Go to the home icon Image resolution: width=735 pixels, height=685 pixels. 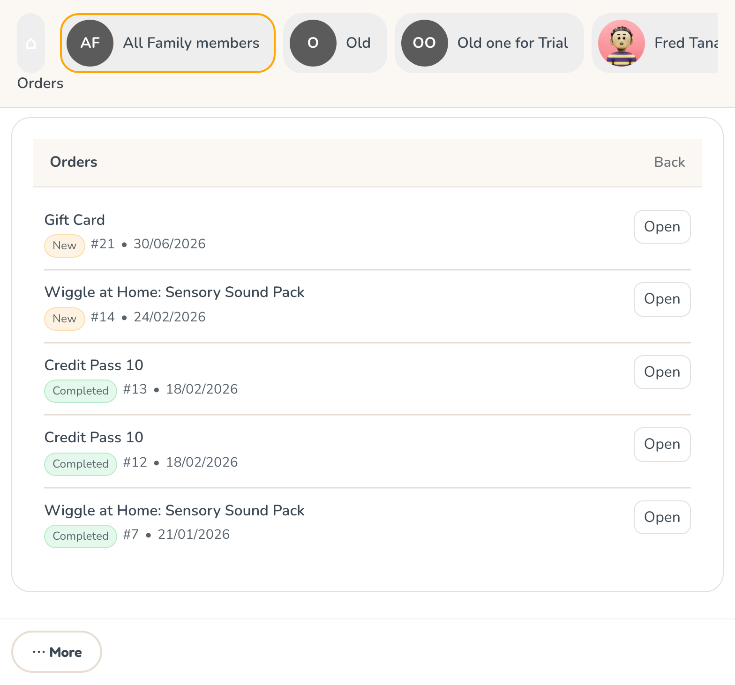pyautogui.click(x=31, y=43)
